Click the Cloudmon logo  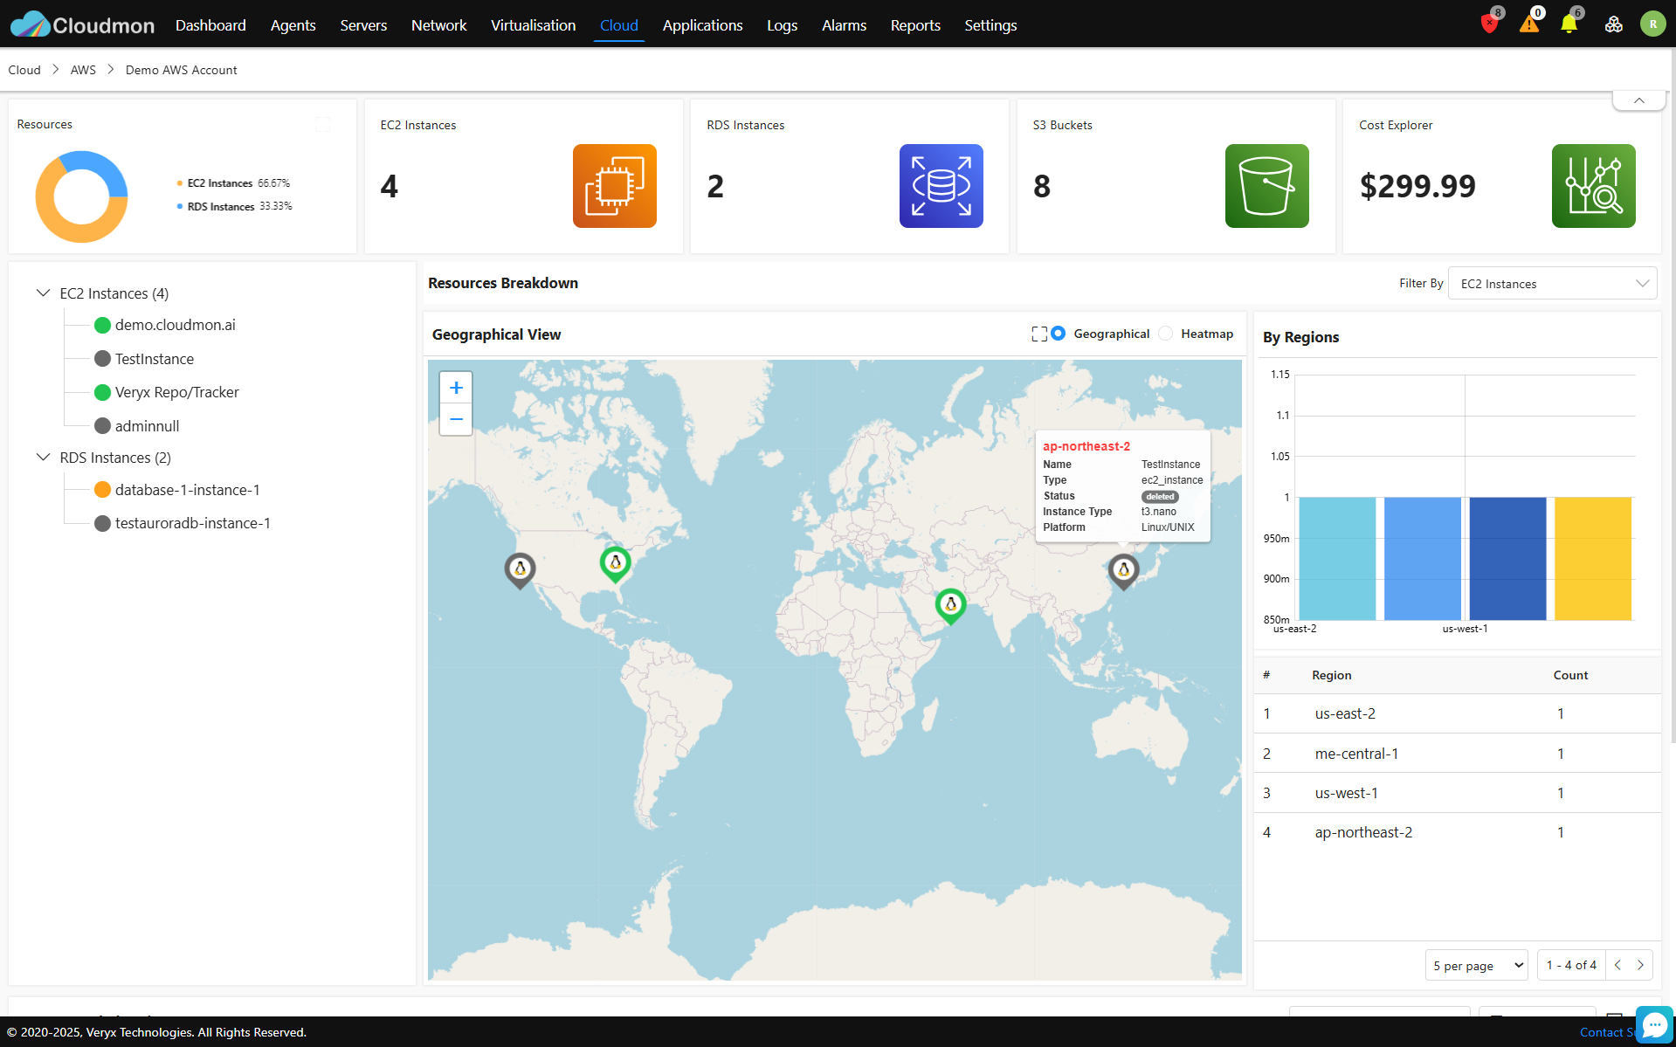[x=82, y=24]
